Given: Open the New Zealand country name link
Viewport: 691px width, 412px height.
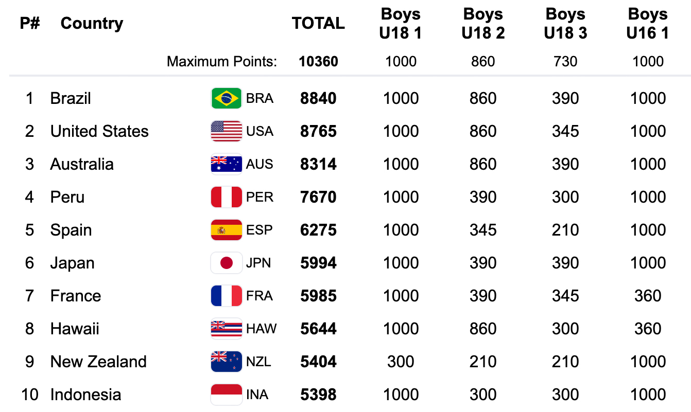Looking at the screenshot, I should coord(98,362).
